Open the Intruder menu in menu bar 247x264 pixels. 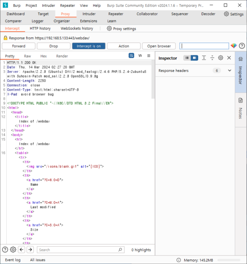click(x=49, y=5)
